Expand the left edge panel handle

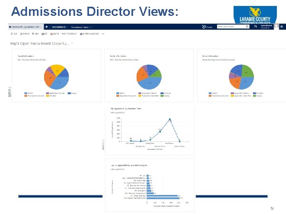pyautogui.click(x=10, y=92)
